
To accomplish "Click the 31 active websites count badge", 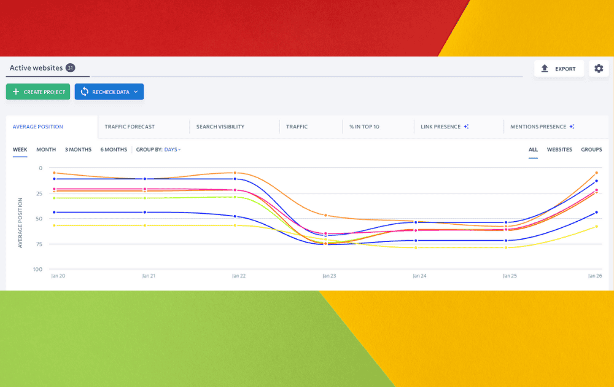I will pyautogui.click(x=70, y=68).
